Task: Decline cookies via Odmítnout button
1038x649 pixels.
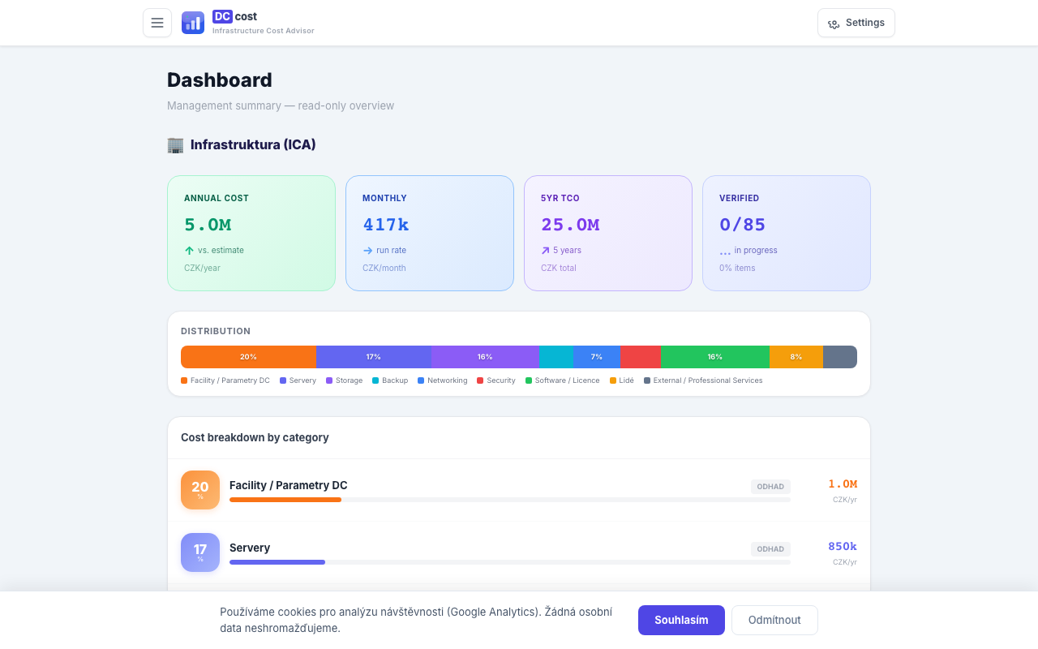Action: tap(774, 620)
